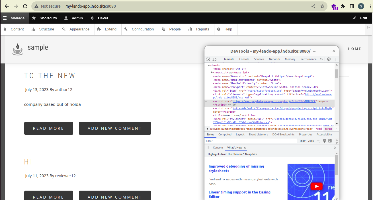Bookmark this page with the star icon
The width and height of the screenshot is (373, 200).
click(x=322, y=6)
